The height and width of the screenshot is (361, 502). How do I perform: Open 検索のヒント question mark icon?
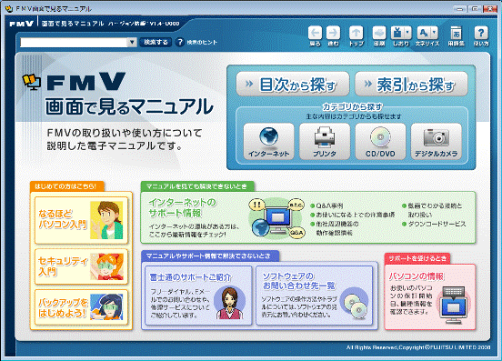[180, 42]
